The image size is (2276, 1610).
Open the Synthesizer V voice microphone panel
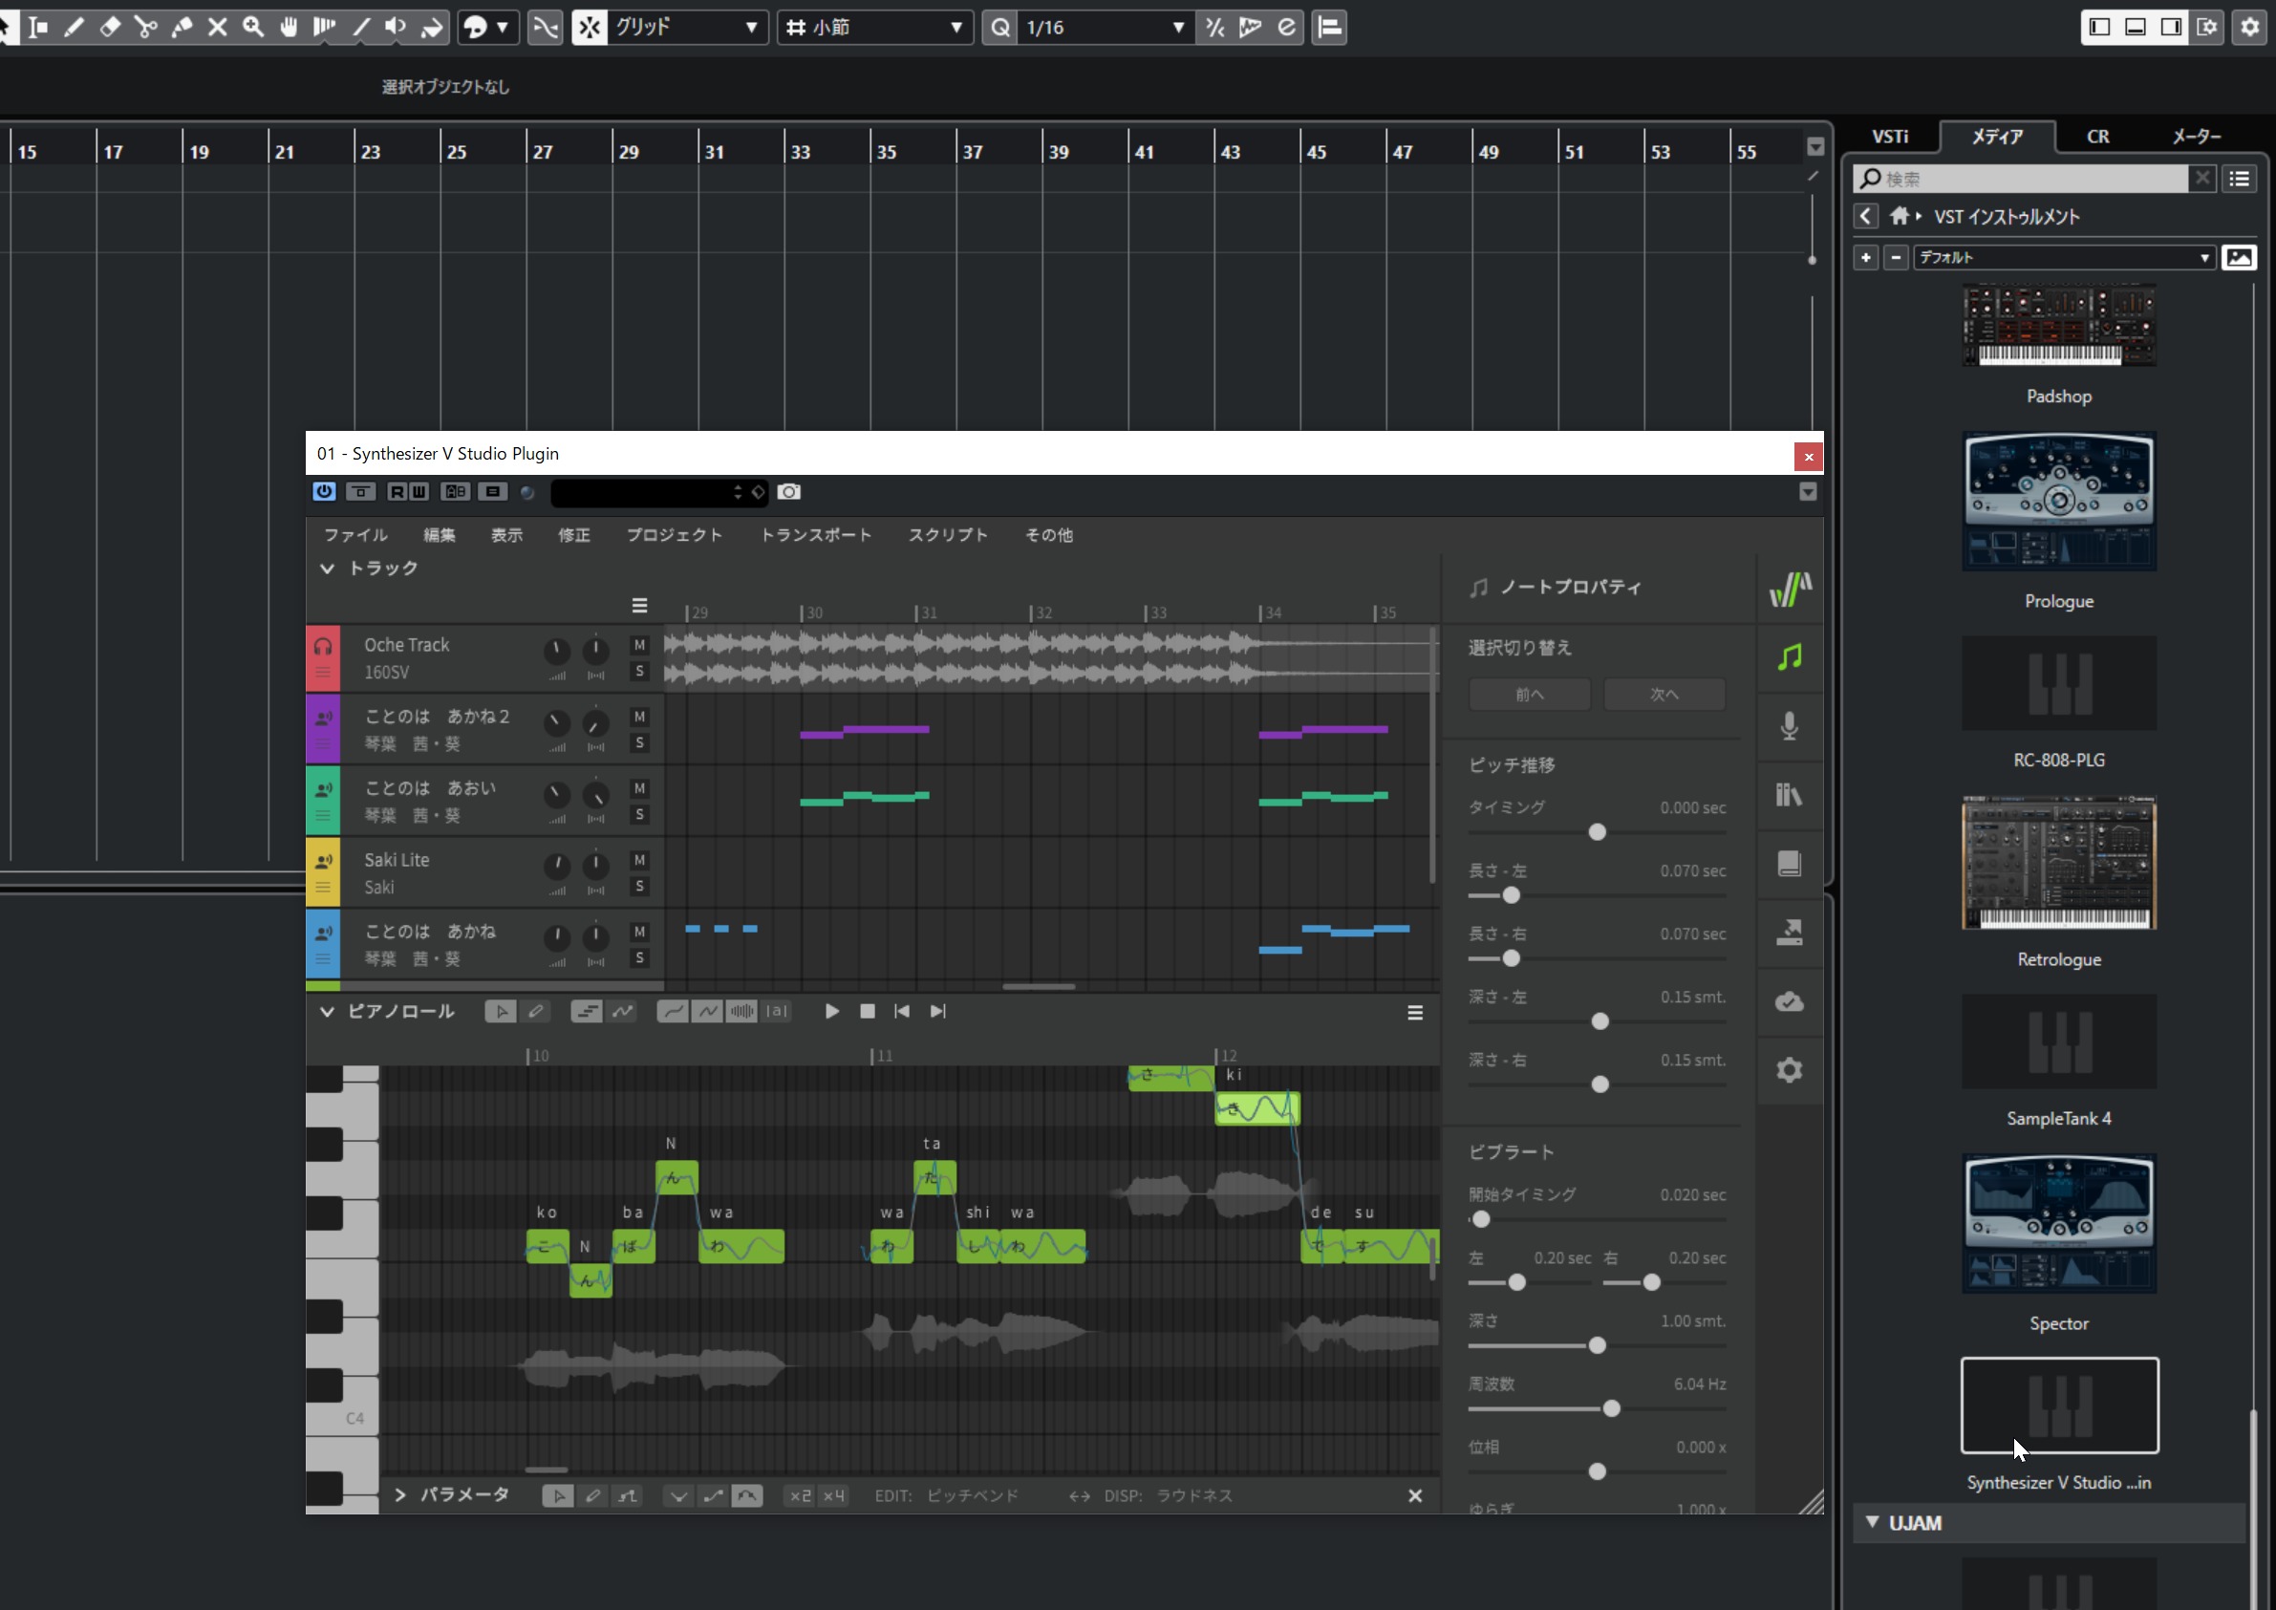tap(1789, 725)
